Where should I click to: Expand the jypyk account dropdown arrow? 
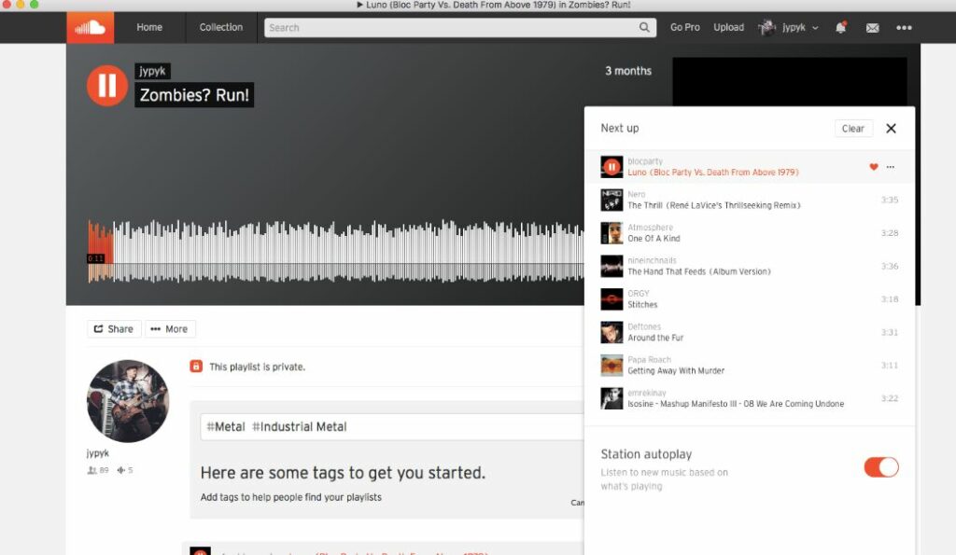pyautogui.click(x=815, y=28)
